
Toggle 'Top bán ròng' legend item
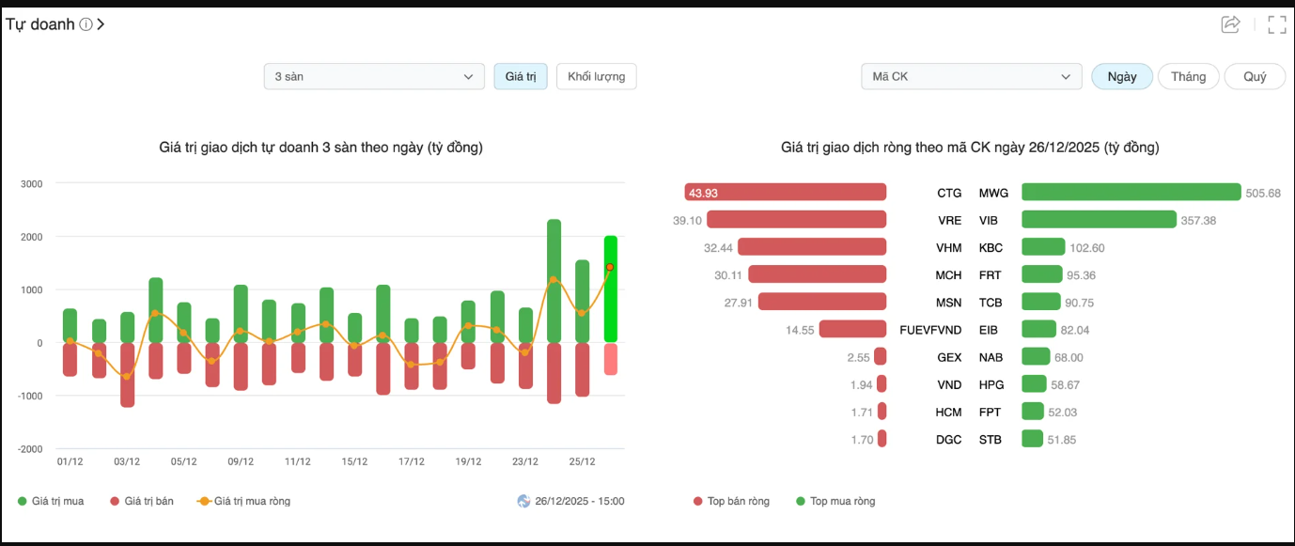[731, 501]
